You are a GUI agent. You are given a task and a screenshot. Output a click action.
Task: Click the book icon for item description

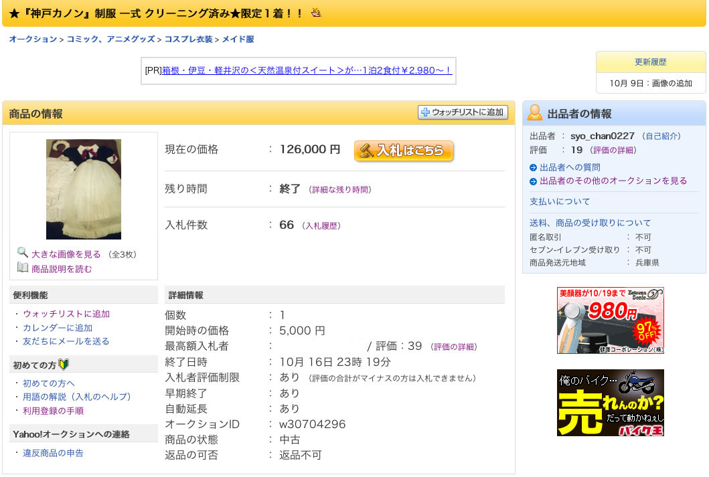(23, 268)
